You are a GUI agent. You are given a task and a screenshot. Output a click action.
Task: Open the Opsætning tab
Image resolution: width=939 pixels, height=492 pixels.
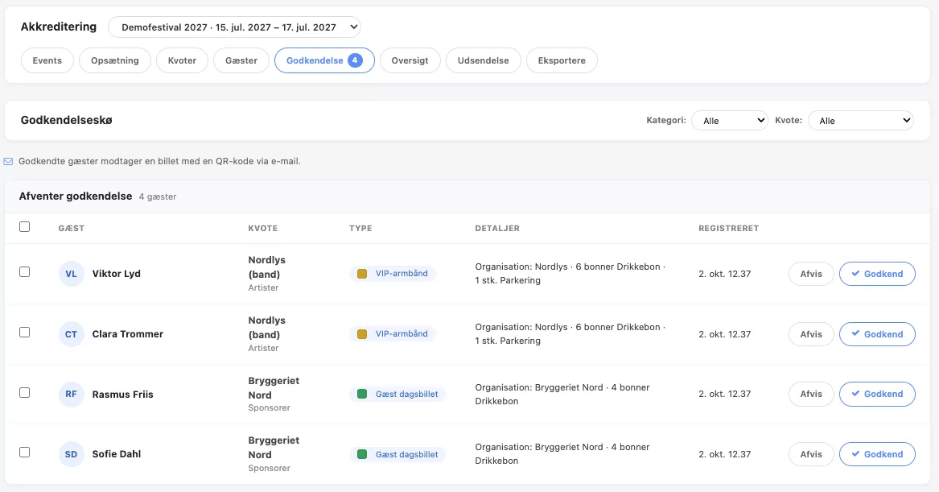[115, 60]
